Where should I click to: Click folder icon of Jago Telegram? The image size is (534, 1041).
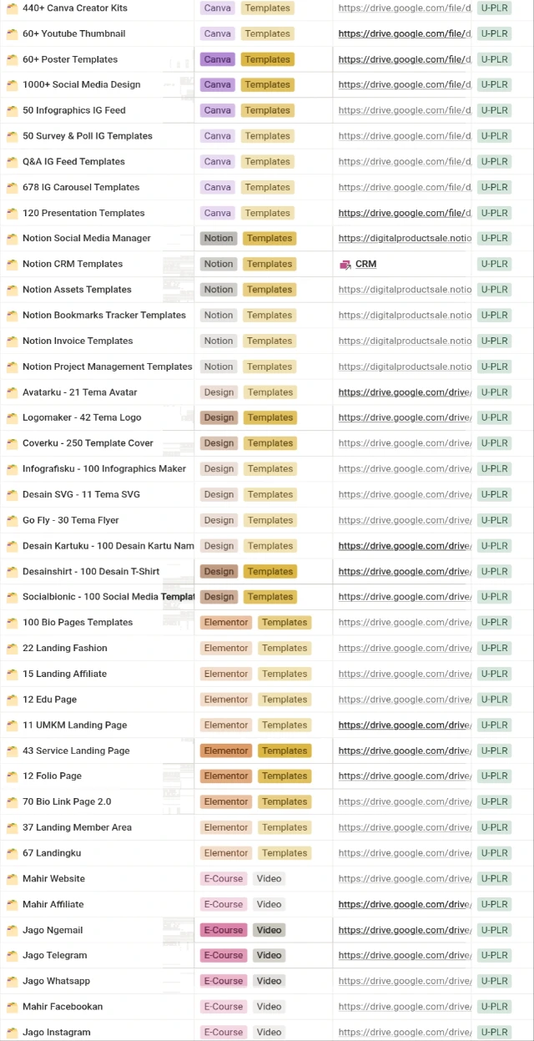pos(12,956)
